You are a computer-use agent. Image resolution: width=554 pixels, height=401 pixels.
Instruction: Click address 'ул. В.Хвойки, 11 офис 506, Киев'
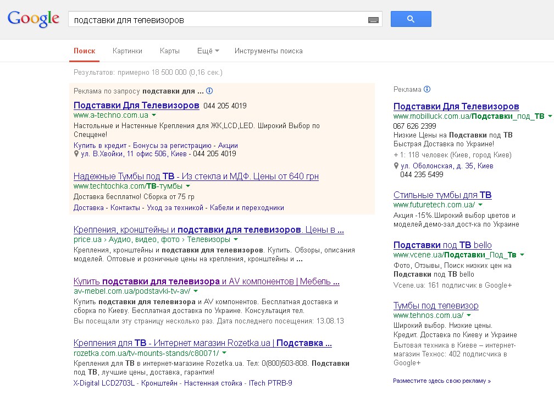(x=134, y=154)
